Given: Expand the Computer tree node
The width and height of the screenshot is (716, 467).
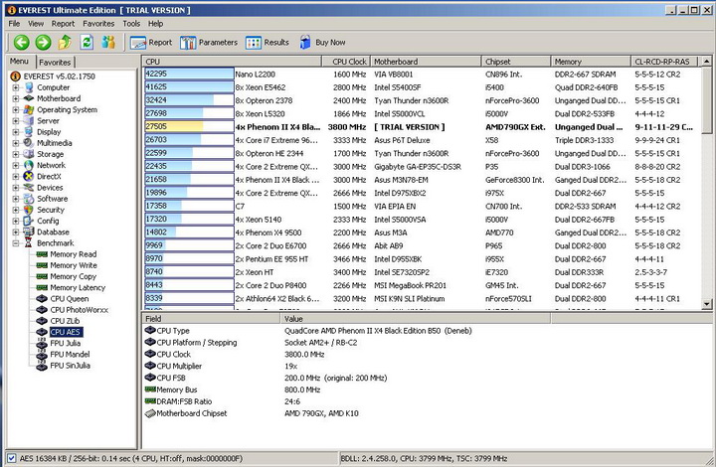Looking at the screenshot, I should [x=16, y=87].
